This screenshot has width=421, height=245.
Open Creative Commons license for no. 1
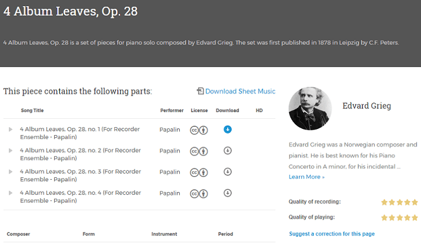click(x=194, y=130)
